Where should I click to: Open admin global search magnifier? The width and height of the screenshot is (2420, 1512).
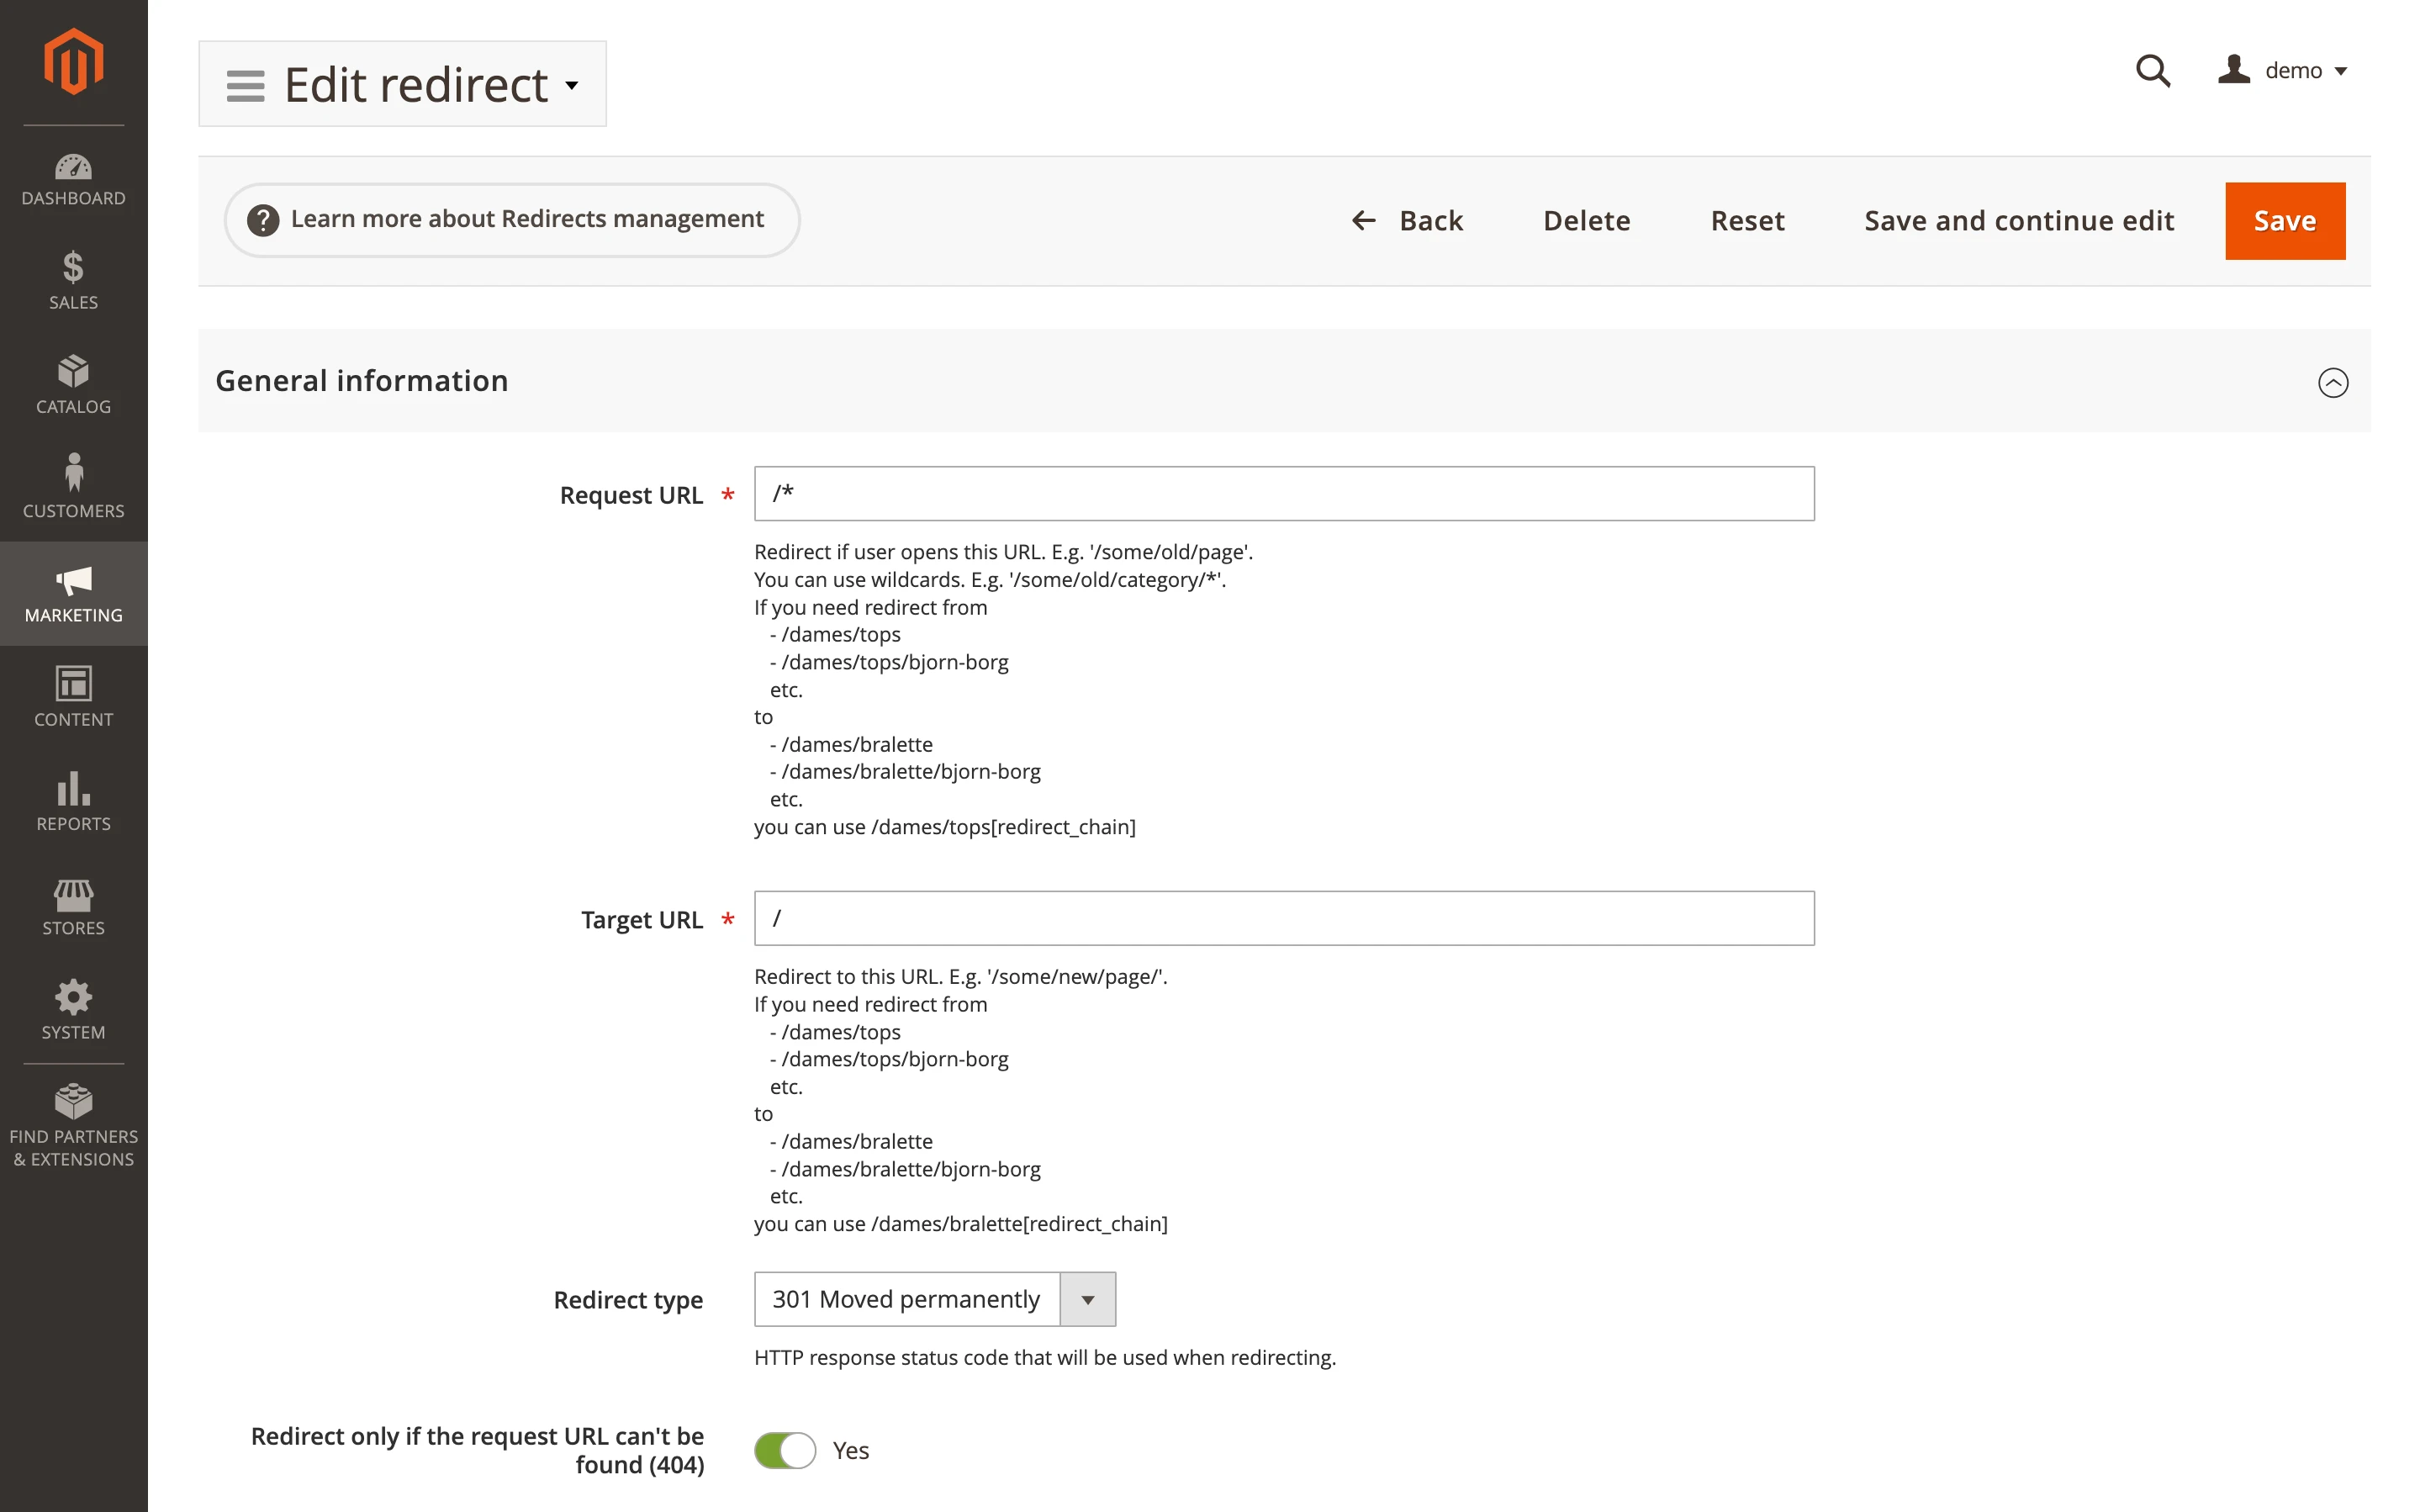2154,70
